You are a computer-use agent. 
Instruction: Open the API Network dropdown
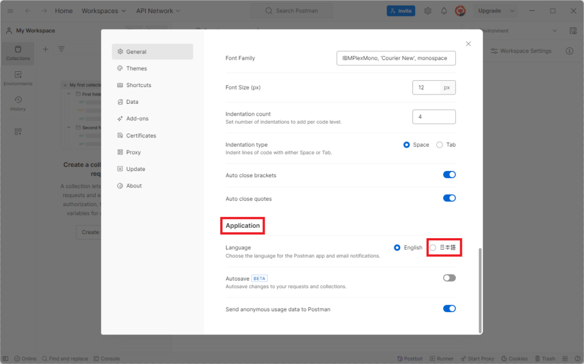tap(158, 11)
